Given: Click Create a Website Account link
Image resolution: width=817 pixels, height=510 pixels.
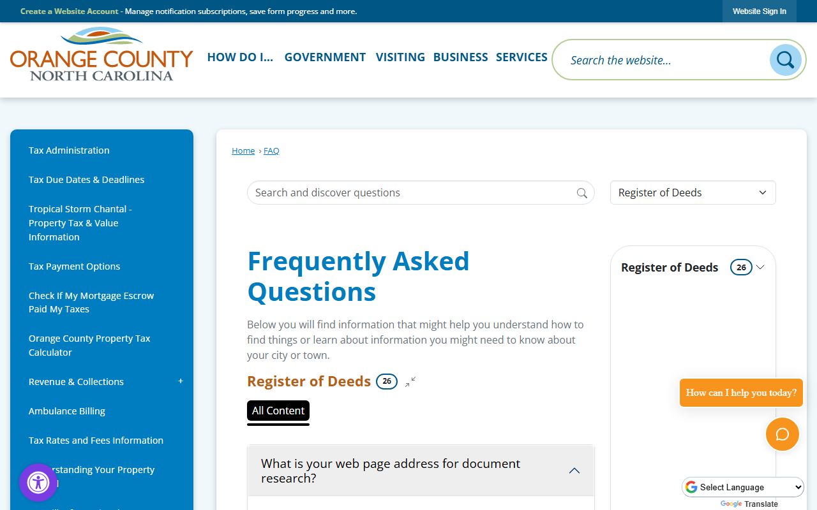Looking at the screenshot, I should point(70,11).
